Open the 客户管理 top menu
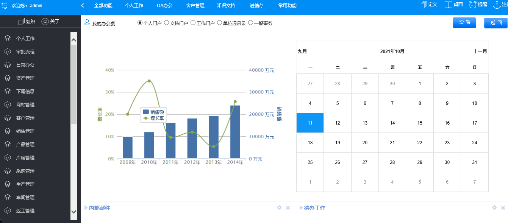This screenshot has width=508, height=223. [195, 6]
